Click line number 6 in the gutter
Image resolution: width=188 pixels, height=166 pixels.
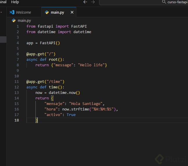click(x=18, y=54)
